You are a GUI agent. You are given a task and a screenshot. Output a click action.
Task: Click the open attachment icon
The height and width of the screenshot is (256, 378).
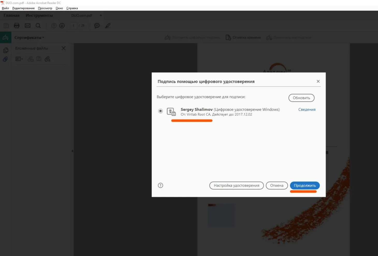(31, 59)
